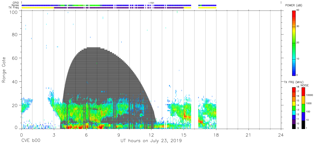The height and width of the screenshot is (146, 316).
Task: Click the yellow swatch in the TX FRQ scale
Action: point(294,104)
